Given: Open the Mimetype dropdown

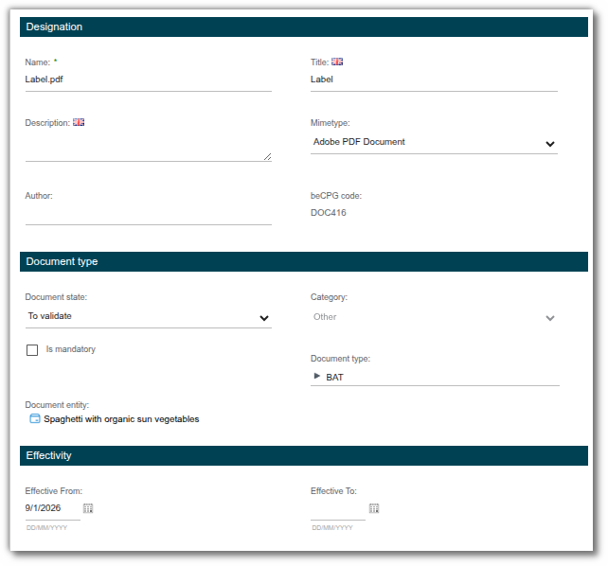Looking at the screenshot, I should 434,143.
